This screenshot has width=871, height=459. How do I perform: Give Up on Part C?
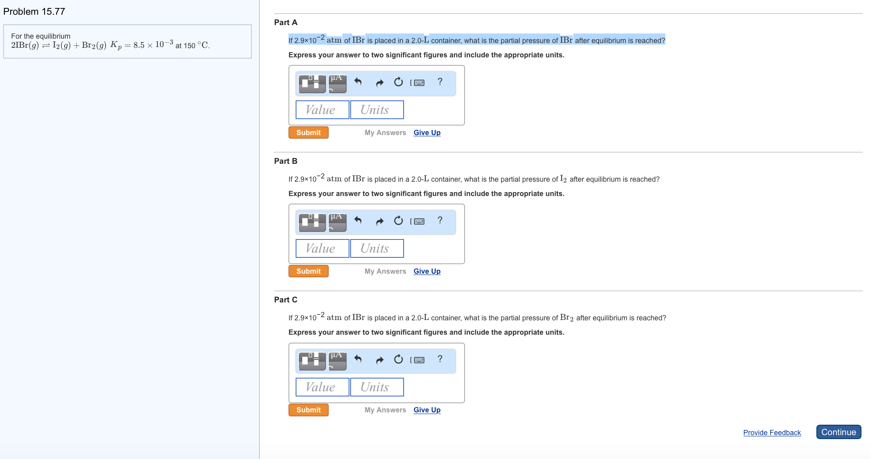[427, 410]
